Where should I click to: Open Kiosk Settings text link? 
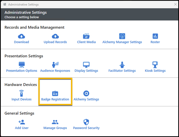[x=155, y=71]
